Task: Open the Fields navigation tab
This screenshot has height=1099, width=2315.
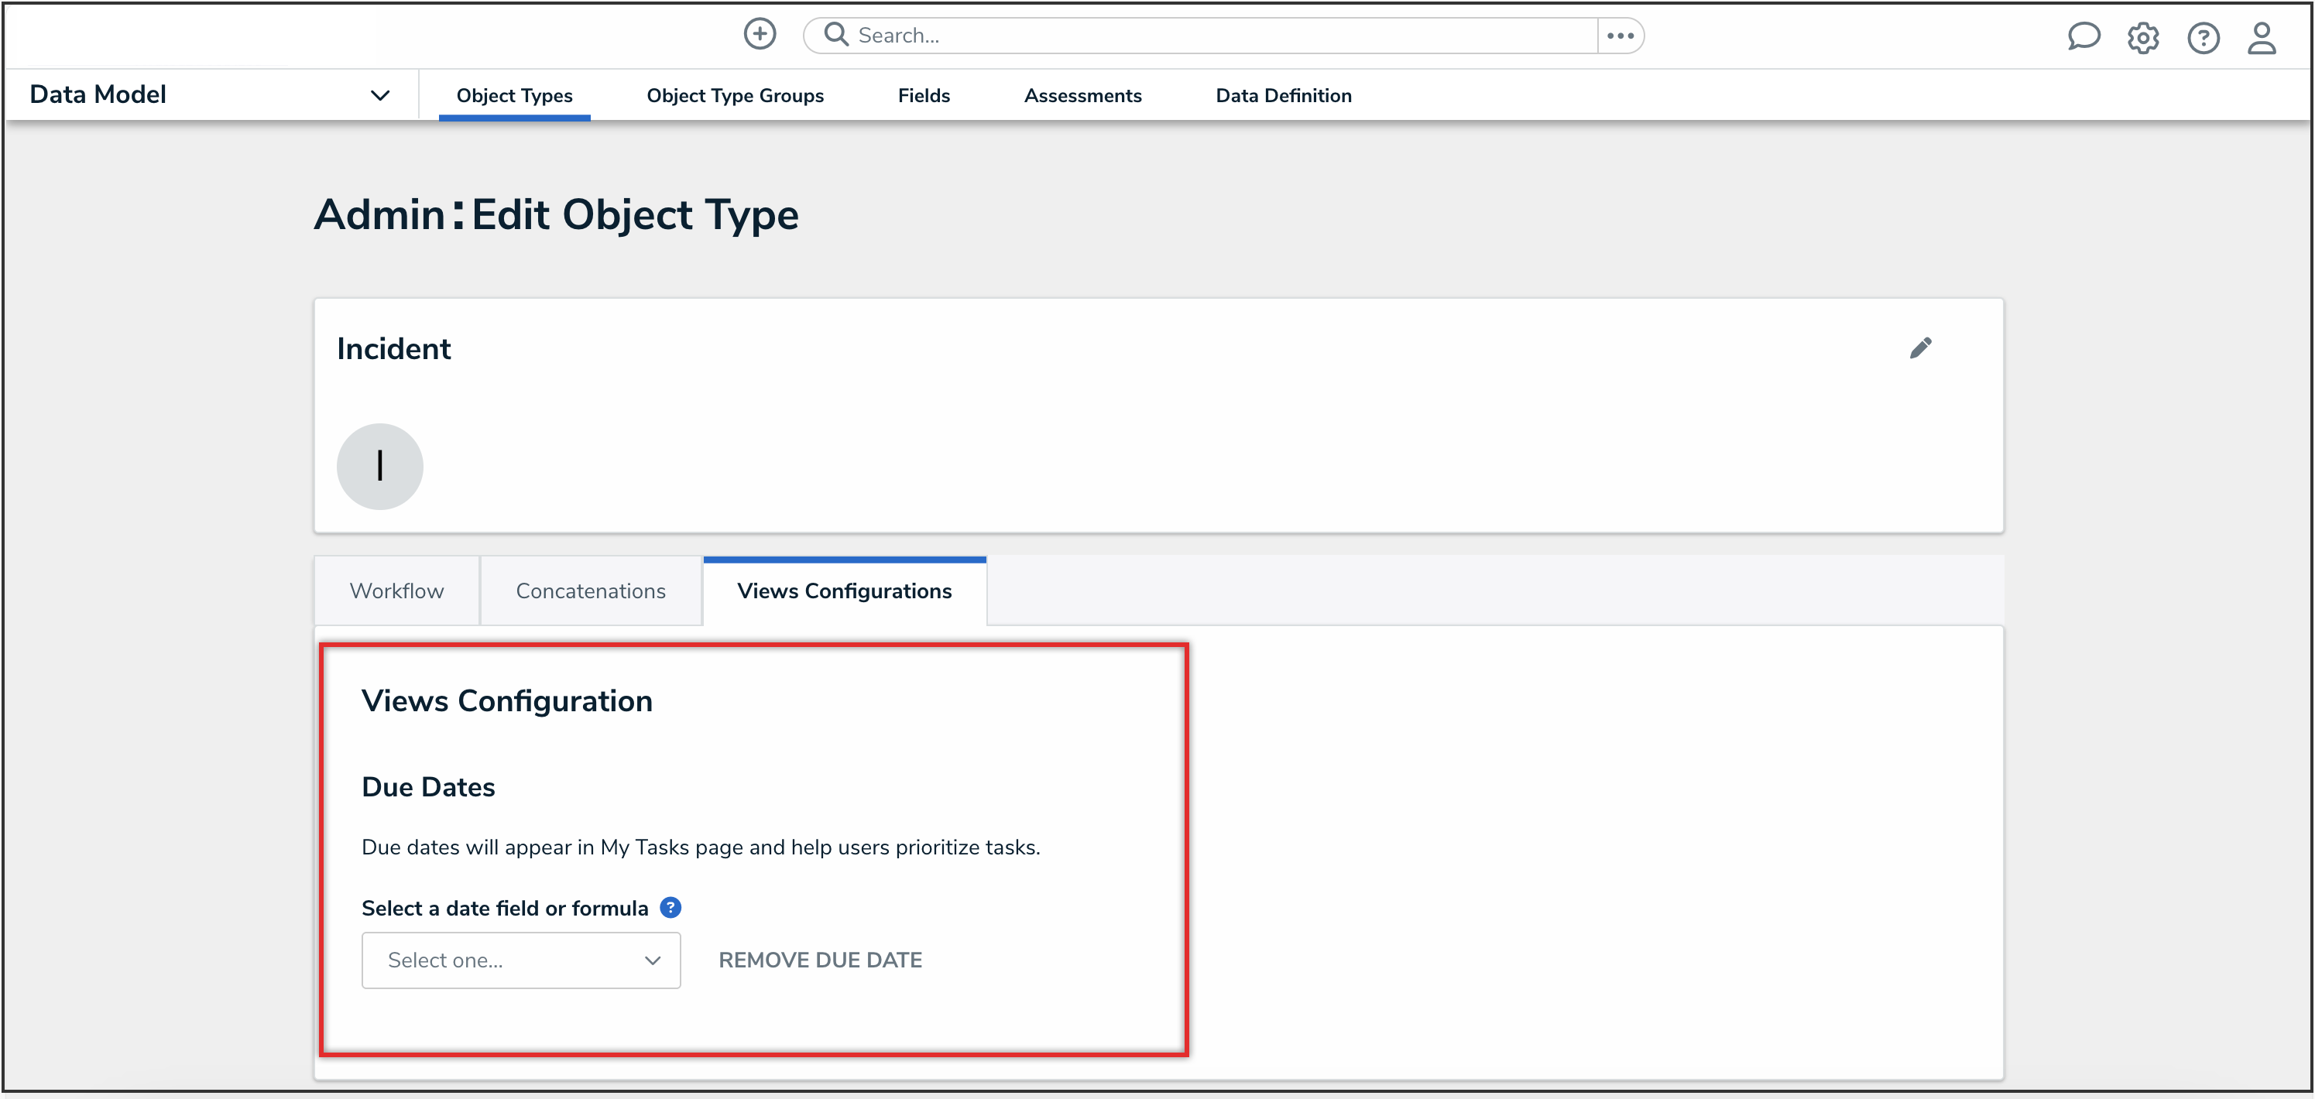Action: (923, 95)
